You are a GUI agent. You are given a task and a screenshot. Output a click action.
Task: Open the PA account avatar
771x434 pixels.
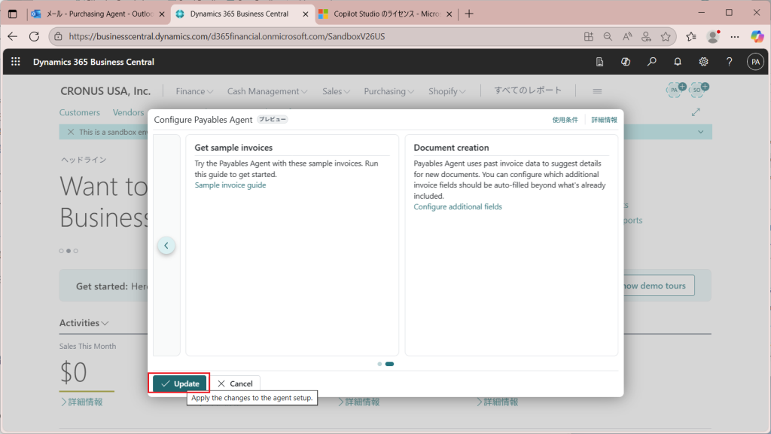(755, 62)
